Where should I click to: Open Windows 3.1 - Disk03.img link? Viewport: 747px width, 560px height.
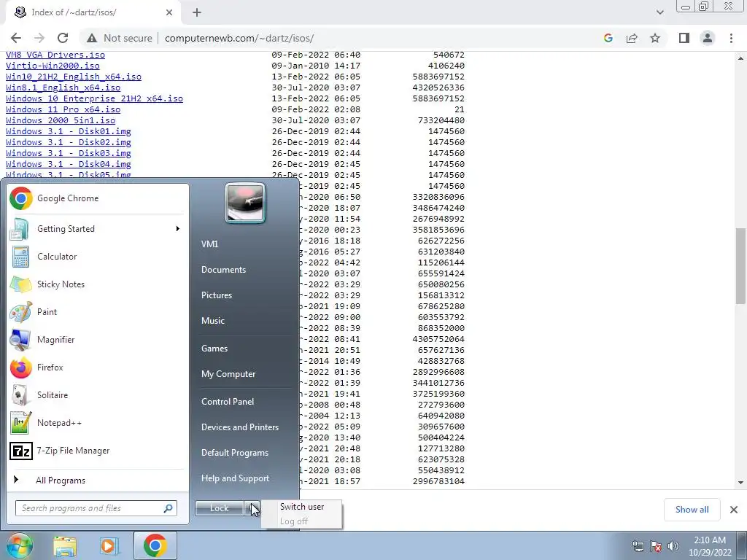point(68,153)
